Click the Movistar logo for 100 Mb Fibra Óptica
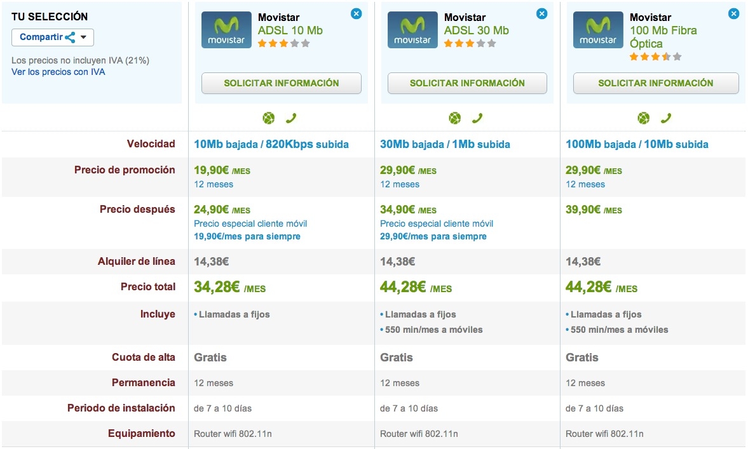The width and height of the screenshot is (748, 449). (598, 30)
